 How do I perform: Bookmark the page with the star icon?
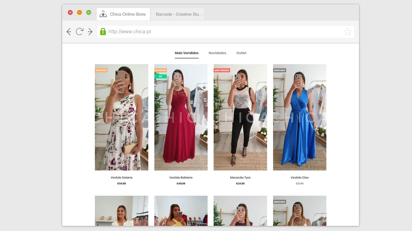347,32
